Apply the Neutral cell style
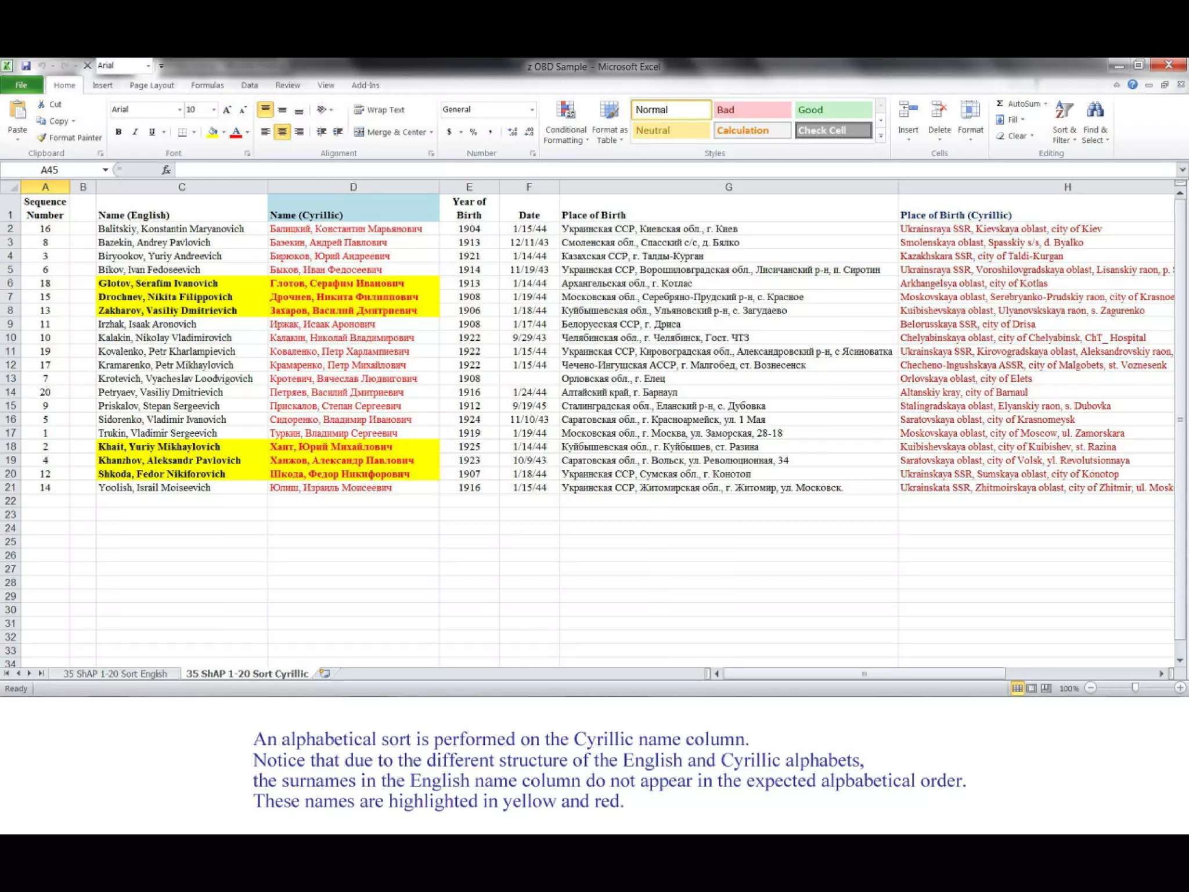This screenshot has height=892, width=1189. tap(671, 131)
